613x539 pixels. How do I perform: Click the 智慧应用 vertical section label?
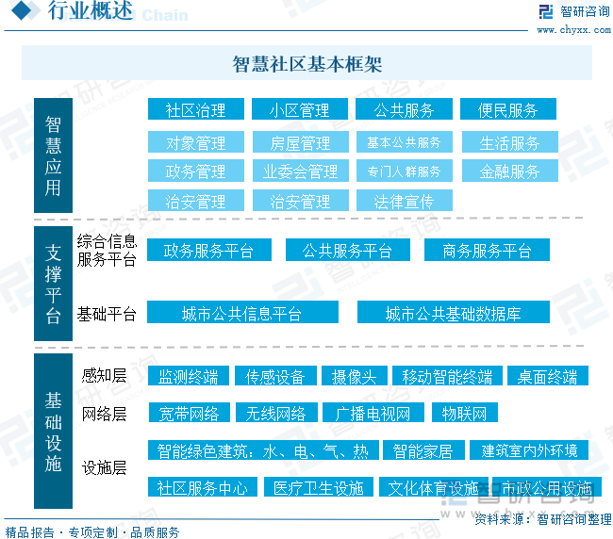53,155
